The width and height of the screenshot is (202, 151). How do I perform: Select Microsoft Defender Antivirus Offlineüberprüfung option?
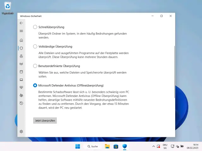point(35,85)
